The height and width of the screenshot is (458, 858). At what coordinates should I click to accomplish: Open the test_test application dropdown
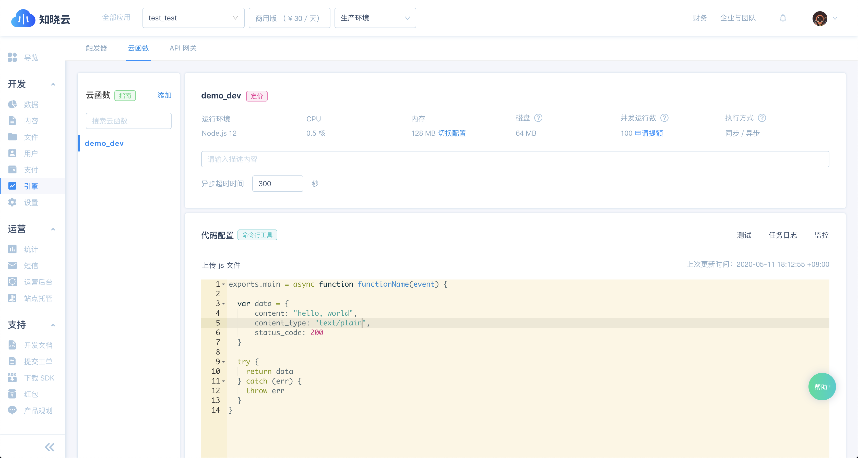pos(193,18)
